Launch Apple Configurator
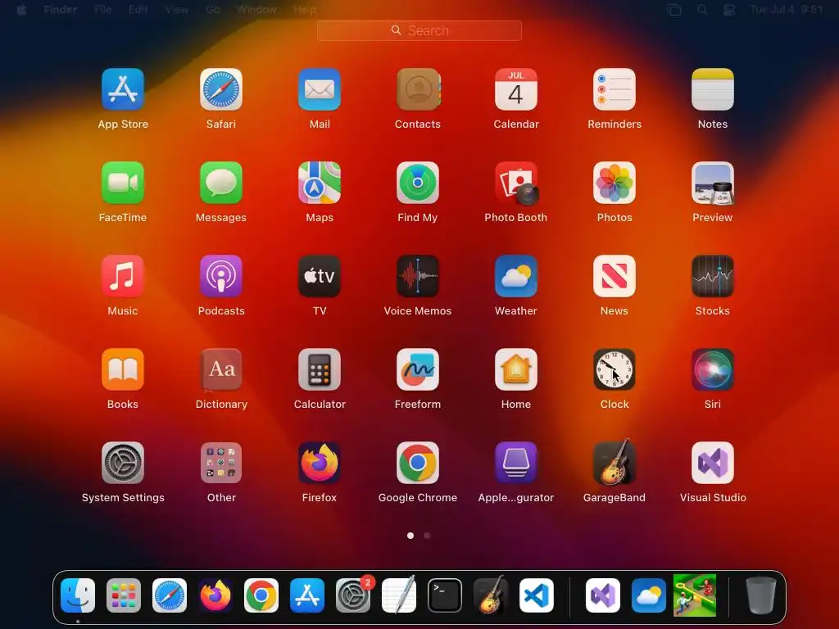The width and height of the screenshot is (839, 629). point(516,463)
